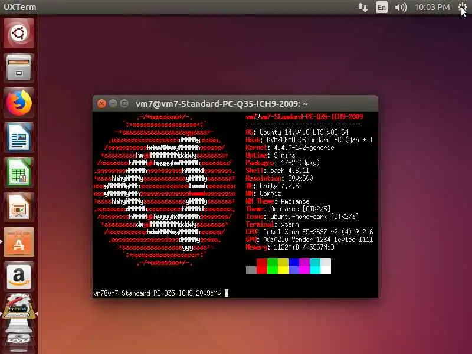Click the 'xterm' terminal value
The height and width of the screenshot is (354, 472).
[290, 224]
